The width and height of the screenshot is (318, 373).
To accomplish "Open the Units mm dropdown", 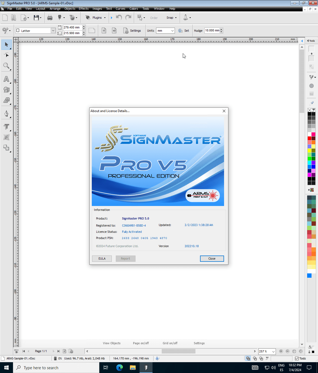I will click(172, 31).
